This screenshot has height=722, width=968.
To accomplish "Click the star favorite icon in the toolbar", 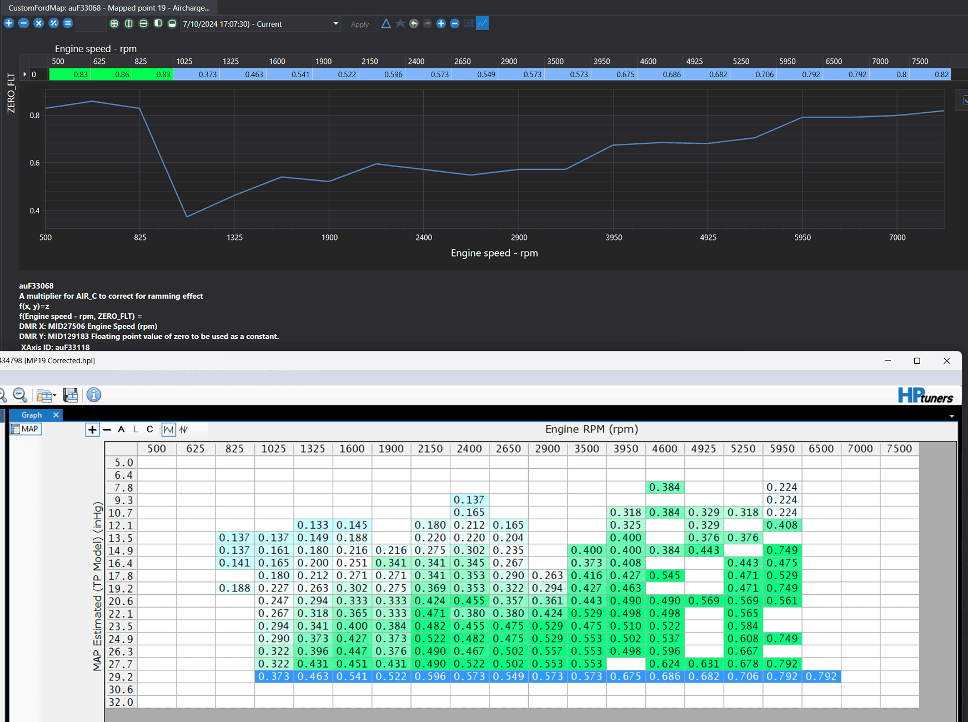I will [x=400, y=23].
